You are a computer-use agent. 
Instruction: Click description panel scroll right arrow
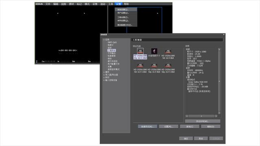point(216,116)
